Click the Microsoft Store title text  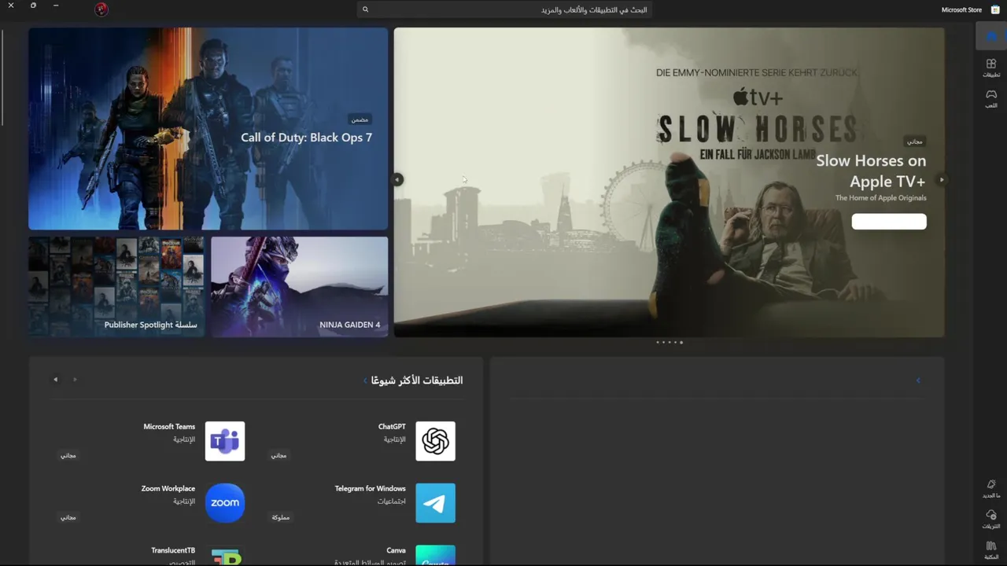[961, 9]
